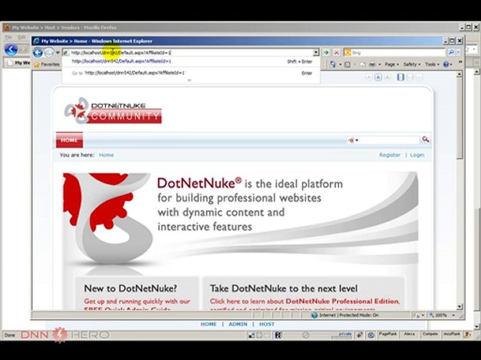
Task: Select the 'My We...' Firefox tab
Action: pyautogui.click(x=19, y=63)
